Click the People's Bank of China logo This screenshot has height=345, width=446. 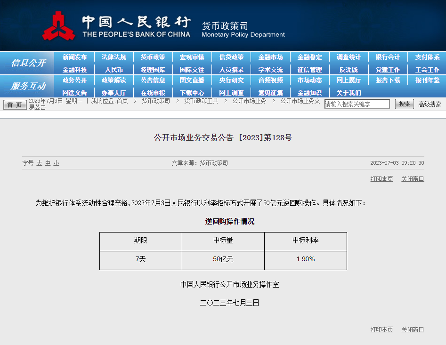[x=58, y=26]
